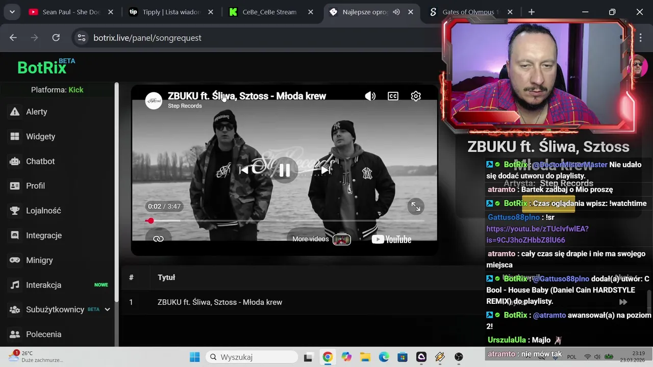
Task: Open Task View on the taskbar
Action: (x=308, y=357)
